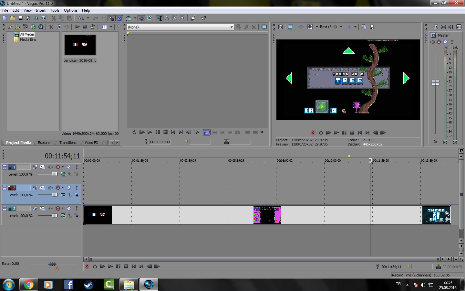465x291 pixels.
Task: Open Project Media Views dropdown arrow
Action: (111, 27)
